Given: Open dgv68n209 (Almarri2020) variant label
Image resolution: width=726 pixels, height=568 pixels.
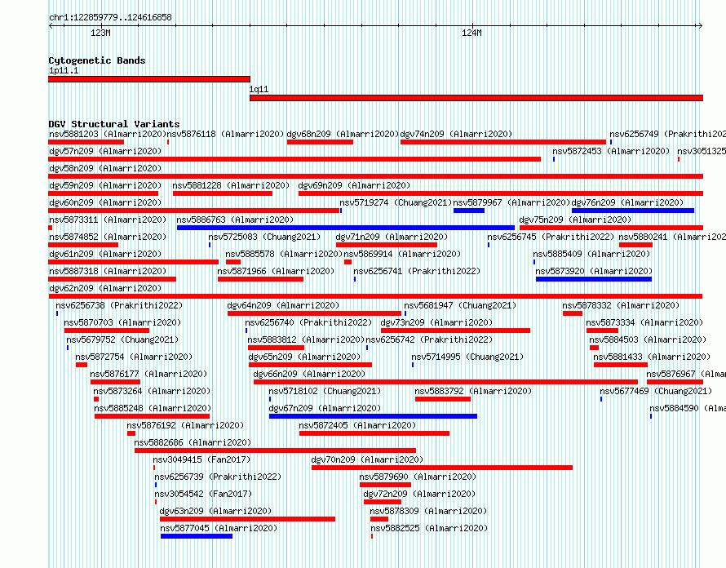Looking at the screenshot, I should (343, 134).
